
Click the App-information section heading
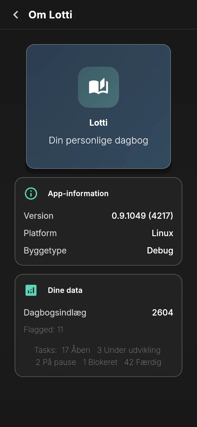pos(78,194)
